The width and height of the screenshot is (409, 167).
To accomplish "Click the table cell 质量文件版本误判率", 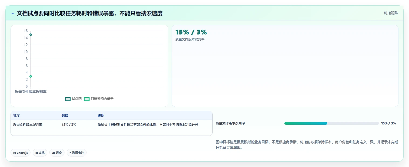I will point(28,125).
